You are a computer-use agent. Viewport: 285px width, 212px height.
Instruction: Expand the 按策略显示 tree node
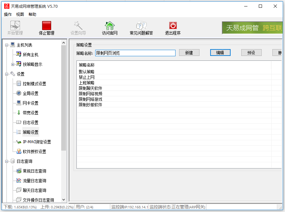13,64
